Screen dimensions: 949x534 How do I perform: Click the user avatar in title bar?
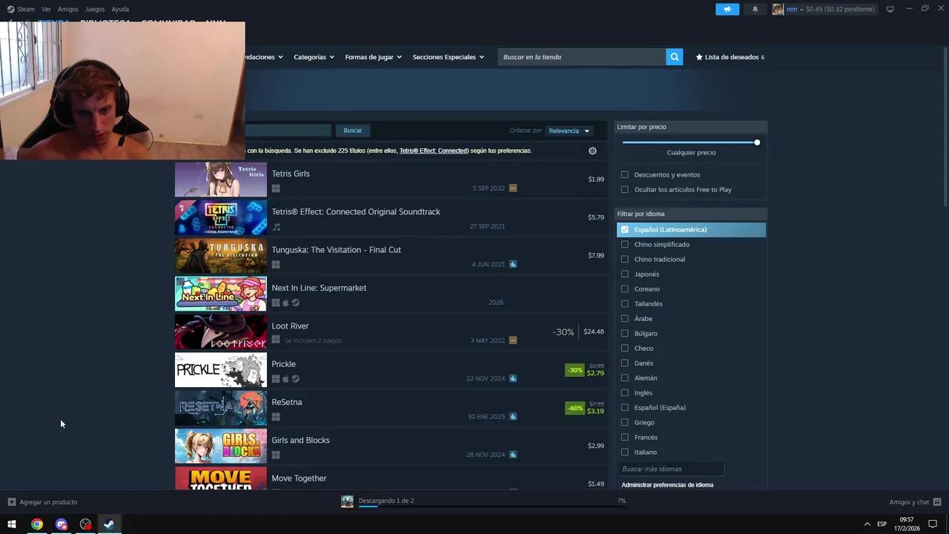pos(778,9)
